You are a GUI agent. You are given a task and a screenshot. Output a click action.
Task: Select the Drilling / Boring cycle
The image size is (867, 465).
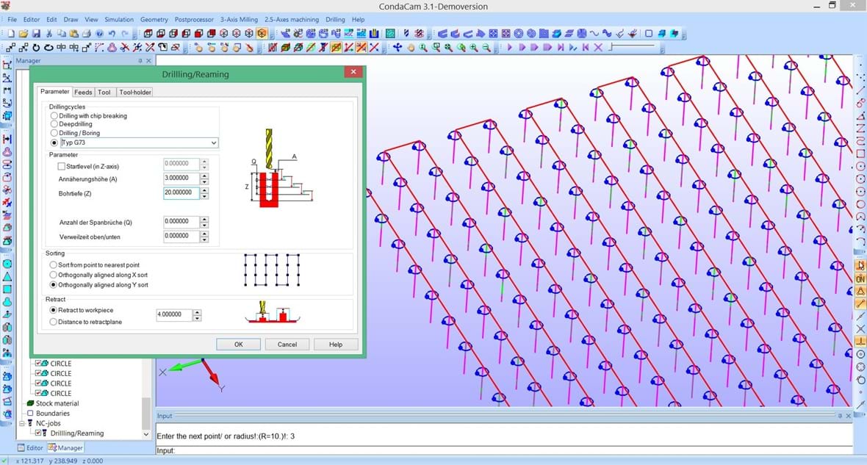pyautogui.click(x=54, y=133)
